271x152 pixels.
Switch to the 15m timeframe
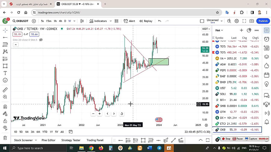point(48,21)
